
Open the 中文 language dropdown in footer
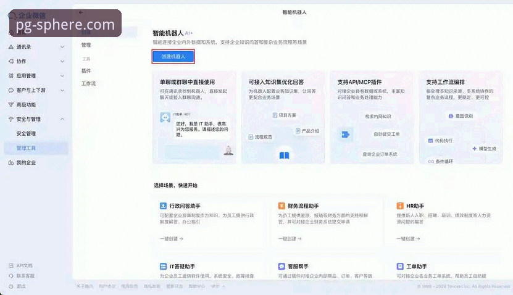[217, 286]
